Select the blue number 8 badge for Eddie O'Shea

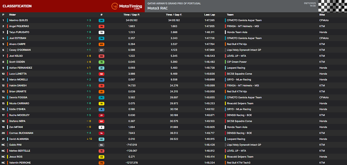pos(102,109)
